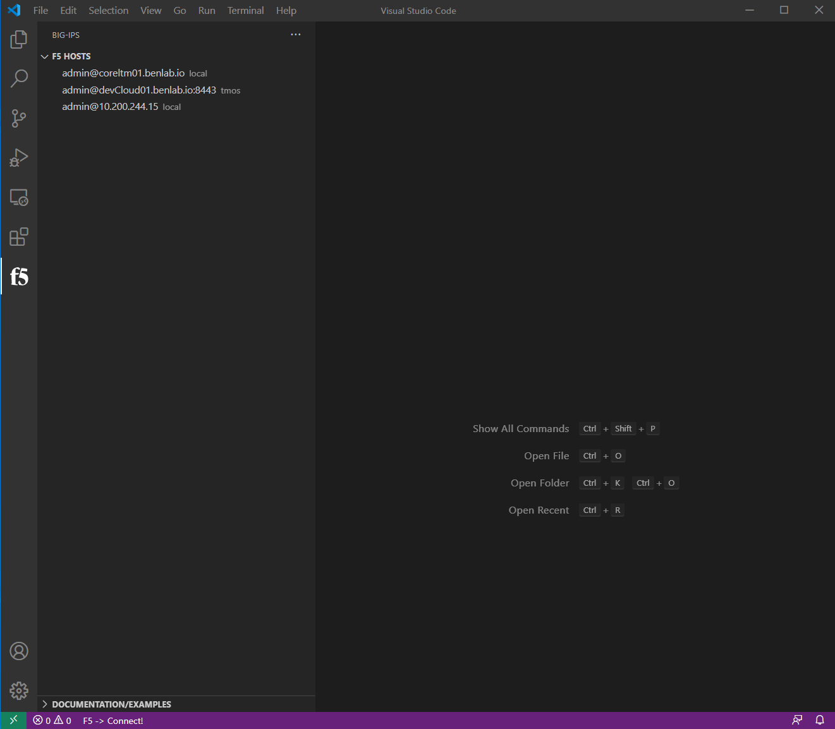The width and height of the screenshot is (835, 729).
Task: Click the Open File label
Action: (x=547, y=455)
